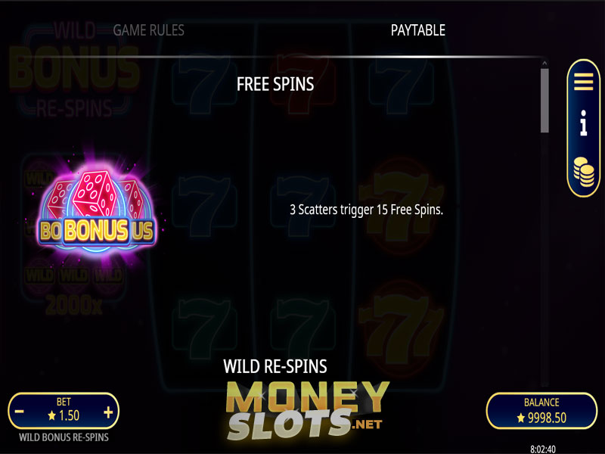Click the Balance display panel
The height and width of the screenshot is (454, 605).
tap(541, 411)
